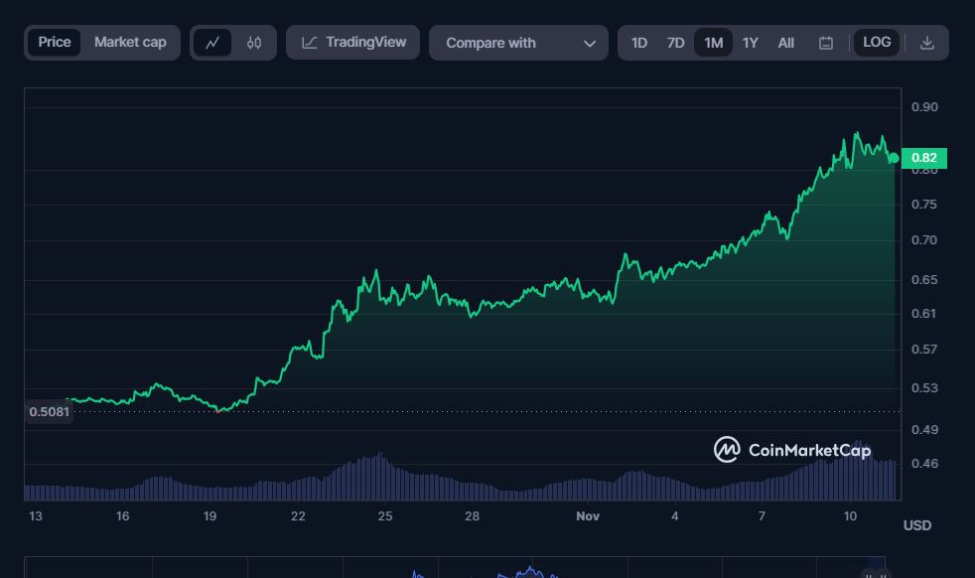This screenshot has height=578, width=975.
Task: Switch to candlestick chart view
Action: coord(254,43)
